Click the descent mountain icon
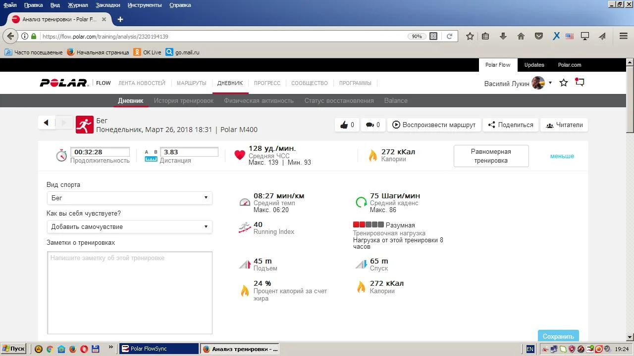 (361, 265)
